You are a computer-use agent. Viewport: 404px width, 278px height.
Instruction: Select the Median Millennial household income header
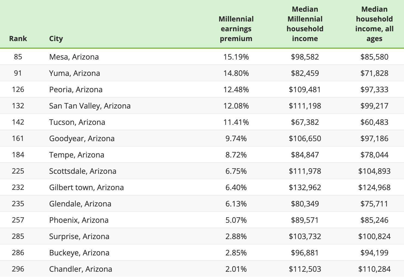(305, 24)
